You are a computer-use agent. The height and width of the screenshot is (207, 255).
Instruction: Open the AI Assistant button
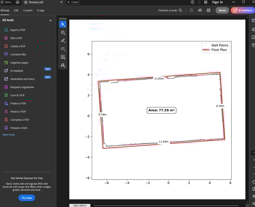(x=243, y=10)
